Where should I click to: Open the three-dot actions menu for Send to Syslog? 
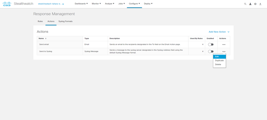(x=224, y=51)
